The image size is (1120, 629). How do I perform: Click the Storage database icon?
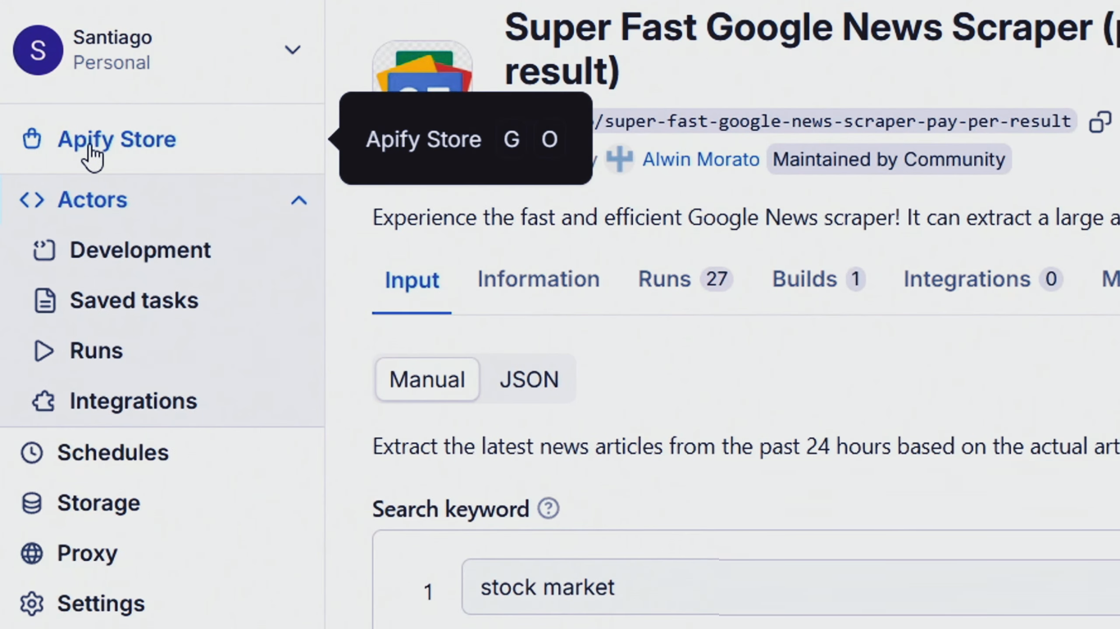coord(32,503)
